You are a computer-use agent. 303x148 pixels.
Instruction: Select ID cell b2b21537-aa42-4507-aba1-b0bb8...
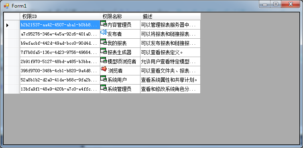click(60, 25)
